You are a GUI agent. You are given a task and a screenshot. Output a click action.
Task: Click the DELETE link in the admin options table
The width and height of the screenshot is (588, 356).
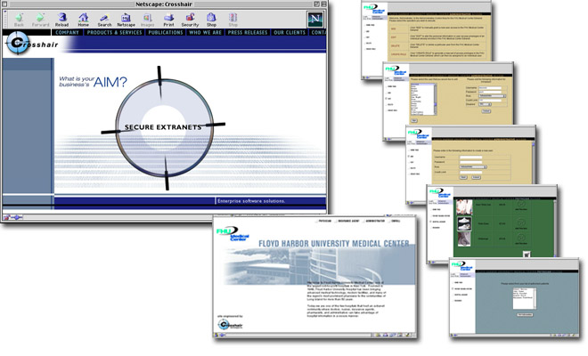pyautogui.click(x=396, y=45)
